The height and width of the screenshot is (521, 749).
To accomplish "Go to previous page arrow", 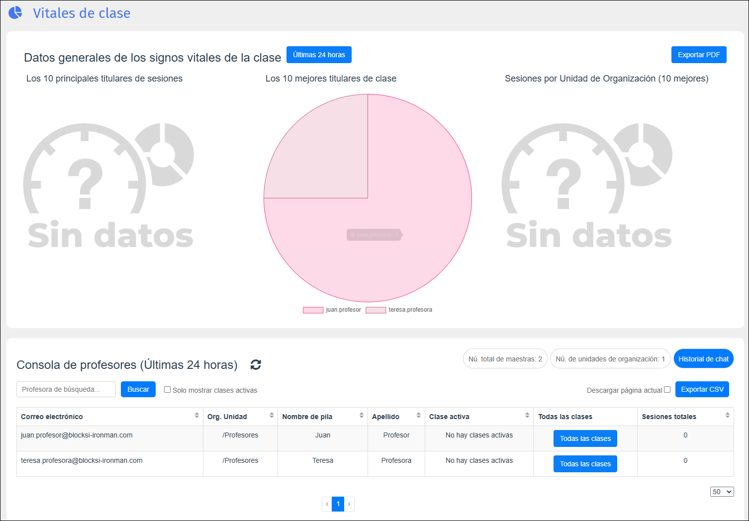I will click(x=327, y=504).
